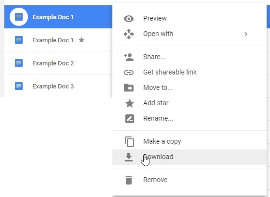Click the four-arrow Open with icon

pyautogui.click(x=129, y=34)
